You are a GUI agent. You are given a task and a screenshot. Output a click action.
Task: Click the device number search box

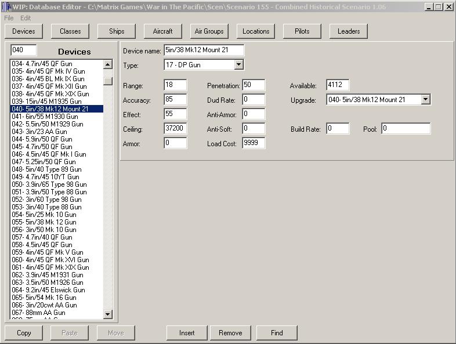(24, 50)
